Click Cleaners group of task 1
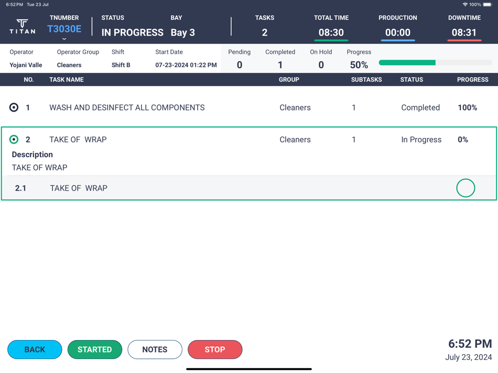The height and width of the screenshot is (373, 498). pyautogui.click(x=295, y=107)
